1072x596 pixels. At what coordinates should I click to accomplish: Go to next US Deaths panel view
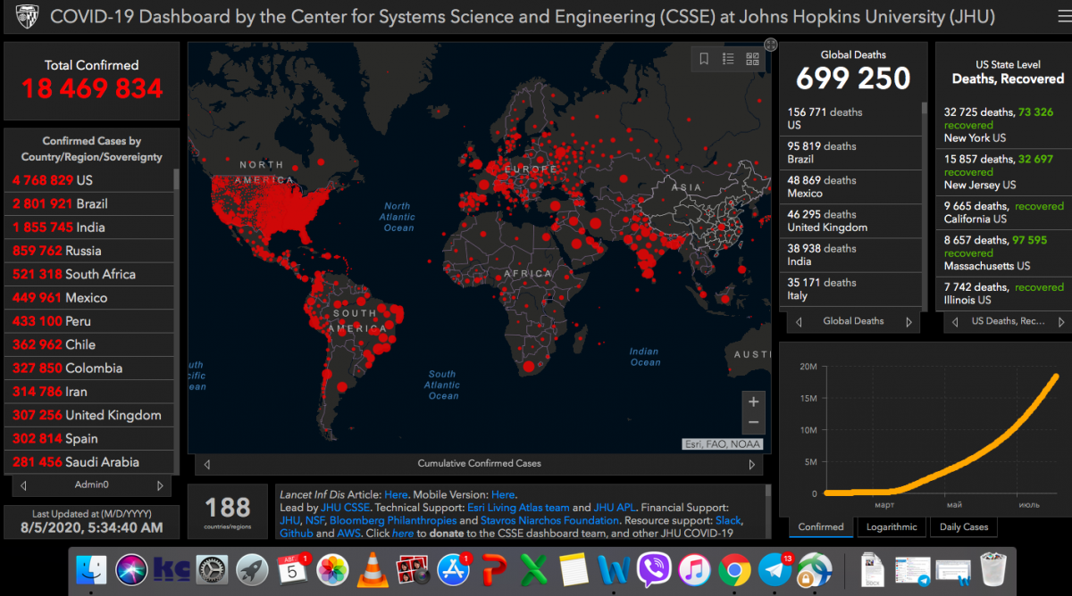pyautogui.click(x=1061, y=322)
